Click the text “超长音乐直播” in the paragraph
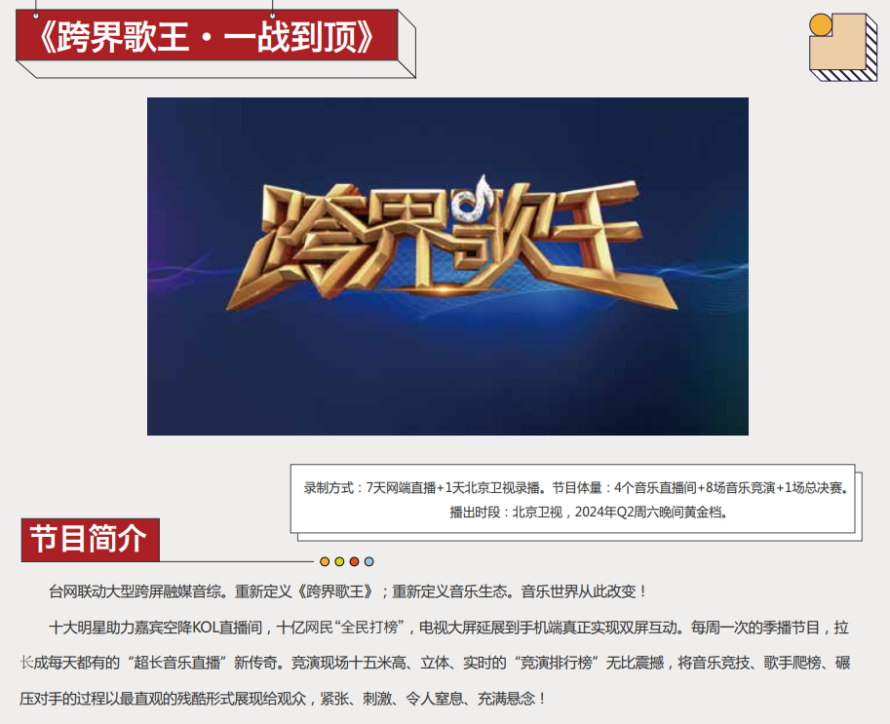This screenshot has width=890, height=724. [177, 663]
